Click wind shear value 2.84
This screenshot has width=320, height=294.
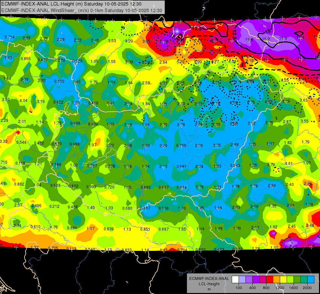(x=272, y=186)
